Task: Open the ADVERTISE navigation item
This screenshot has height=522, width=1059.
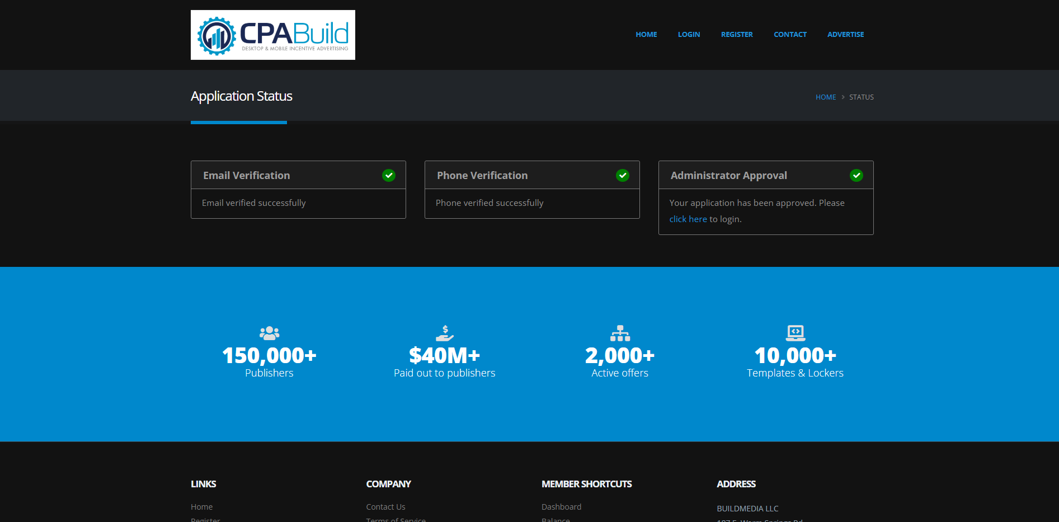Action: tap(845, 35)
